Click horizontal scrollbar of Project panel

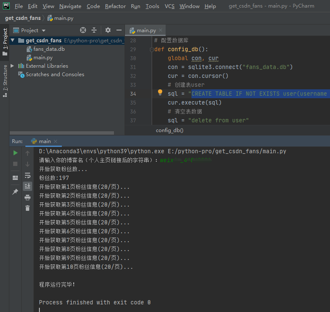tap(62, 133)
